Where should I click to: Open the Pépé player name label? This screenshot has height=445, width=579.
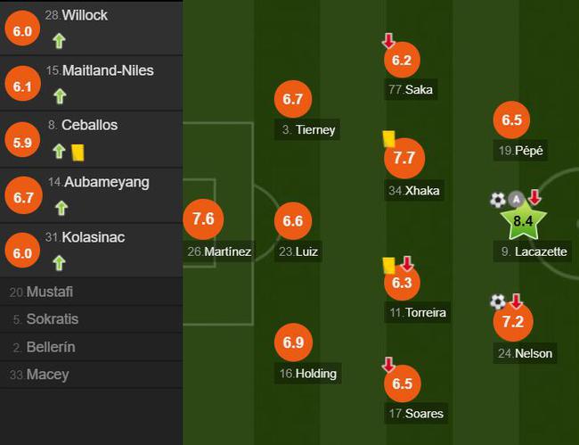(x=520, y=151)
